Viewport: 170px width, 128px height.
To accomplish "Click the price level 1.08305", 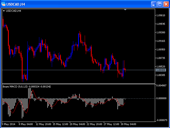I will coord(161,75).
